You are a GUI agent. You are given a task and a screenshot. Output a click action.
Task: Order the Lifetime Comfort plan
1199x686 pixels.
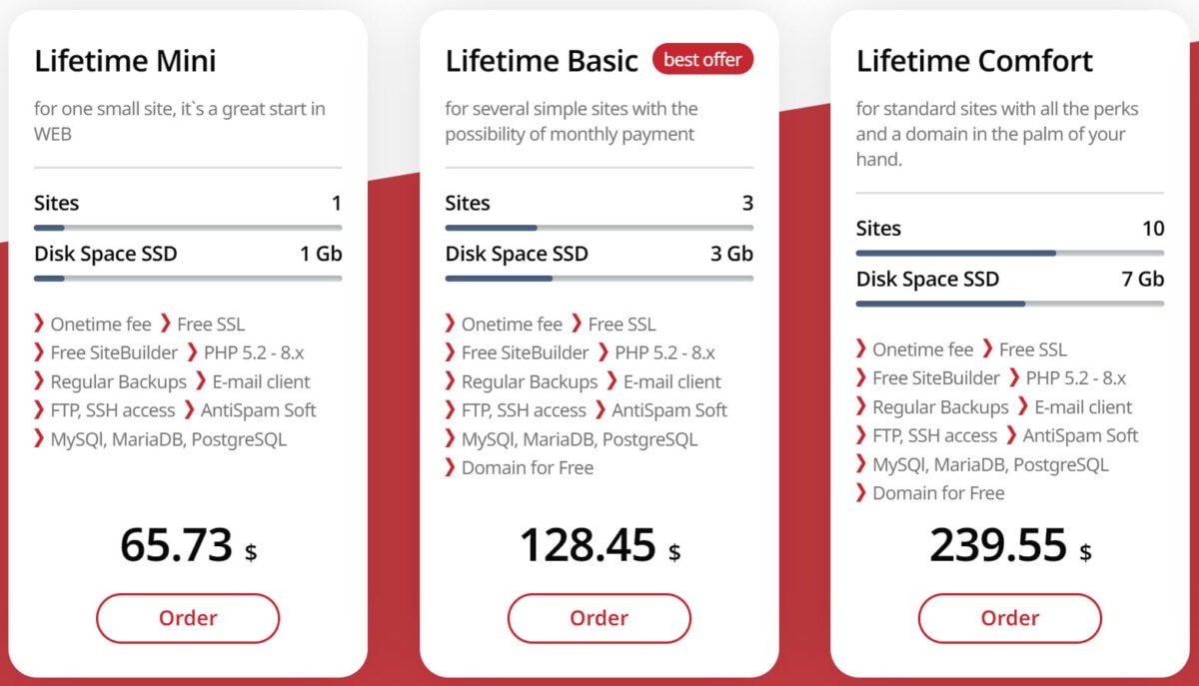coord(1009,618)
